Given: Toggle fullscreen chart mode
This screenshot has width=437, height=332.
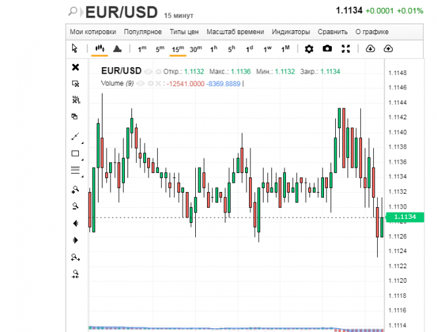Looking at the screenshot, I should click(x=346, y=49).
